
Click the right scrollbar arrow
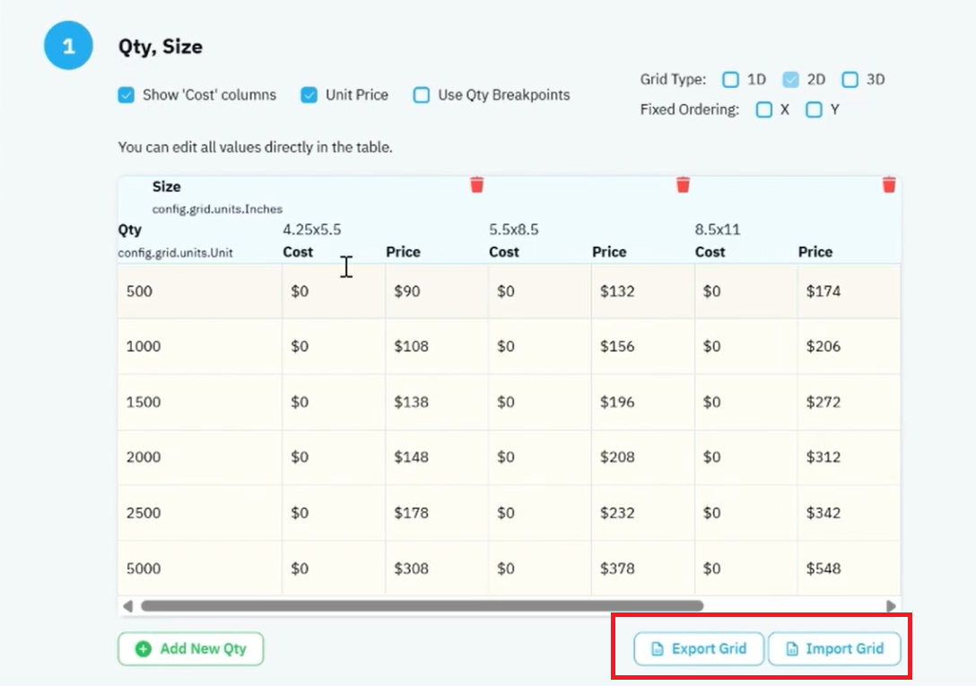click(x=891, y=605)
